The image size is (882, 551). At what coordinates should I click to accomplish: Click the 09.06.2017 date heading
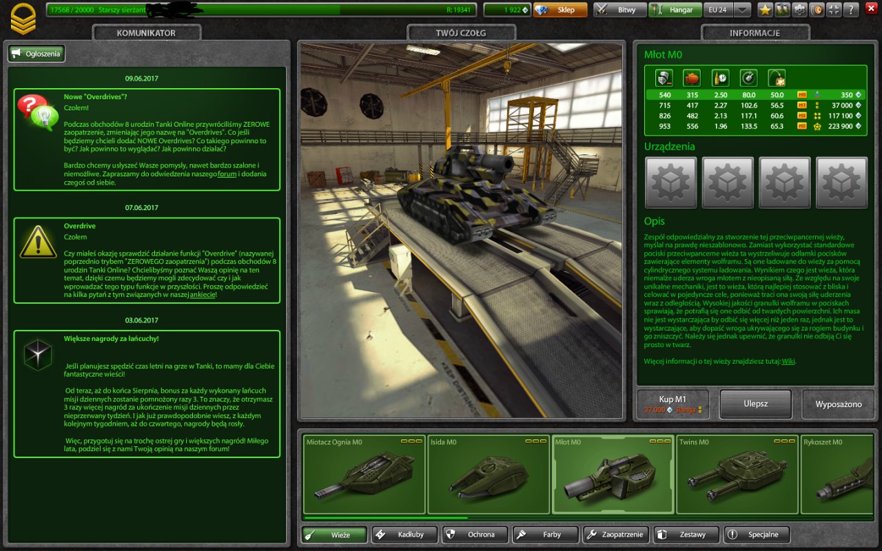point(141,79)
